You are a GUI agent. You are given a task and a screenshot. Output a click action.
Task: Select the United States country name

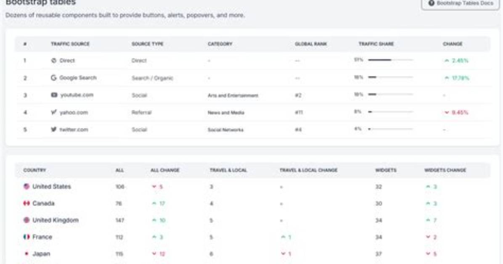(x=52, y=186)
